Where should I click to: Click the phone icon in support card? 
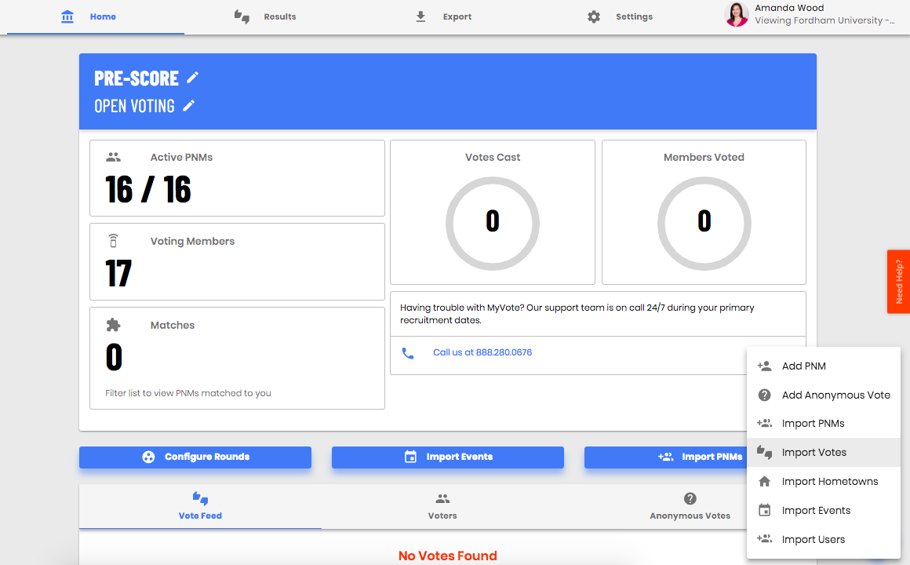[408, 353]
